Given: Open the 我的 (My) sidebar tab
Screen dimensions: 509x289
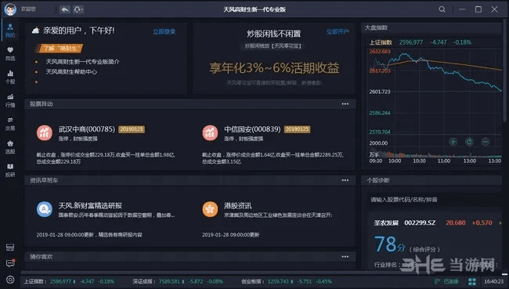Looking at the screenshot, I should pyautogui.click(x=10, y=31).
